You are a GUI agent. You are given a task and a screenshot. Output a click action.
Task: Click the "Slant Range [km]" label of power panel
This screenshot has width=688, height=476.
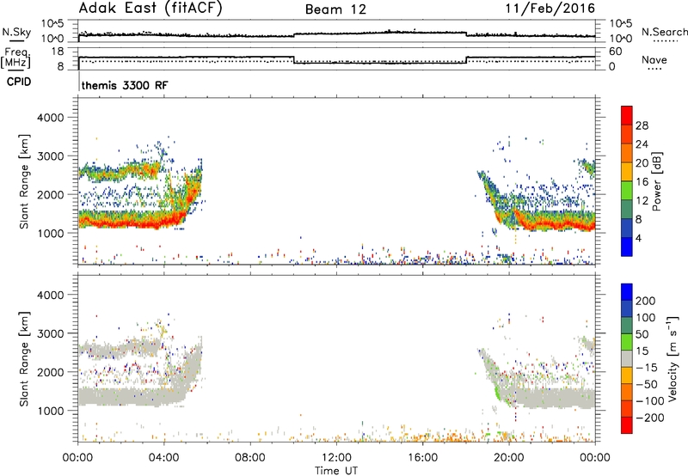coord(24,181)
